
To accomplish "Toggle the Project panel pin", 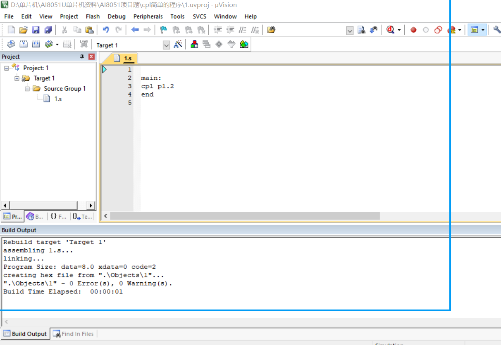I will 82,57.
